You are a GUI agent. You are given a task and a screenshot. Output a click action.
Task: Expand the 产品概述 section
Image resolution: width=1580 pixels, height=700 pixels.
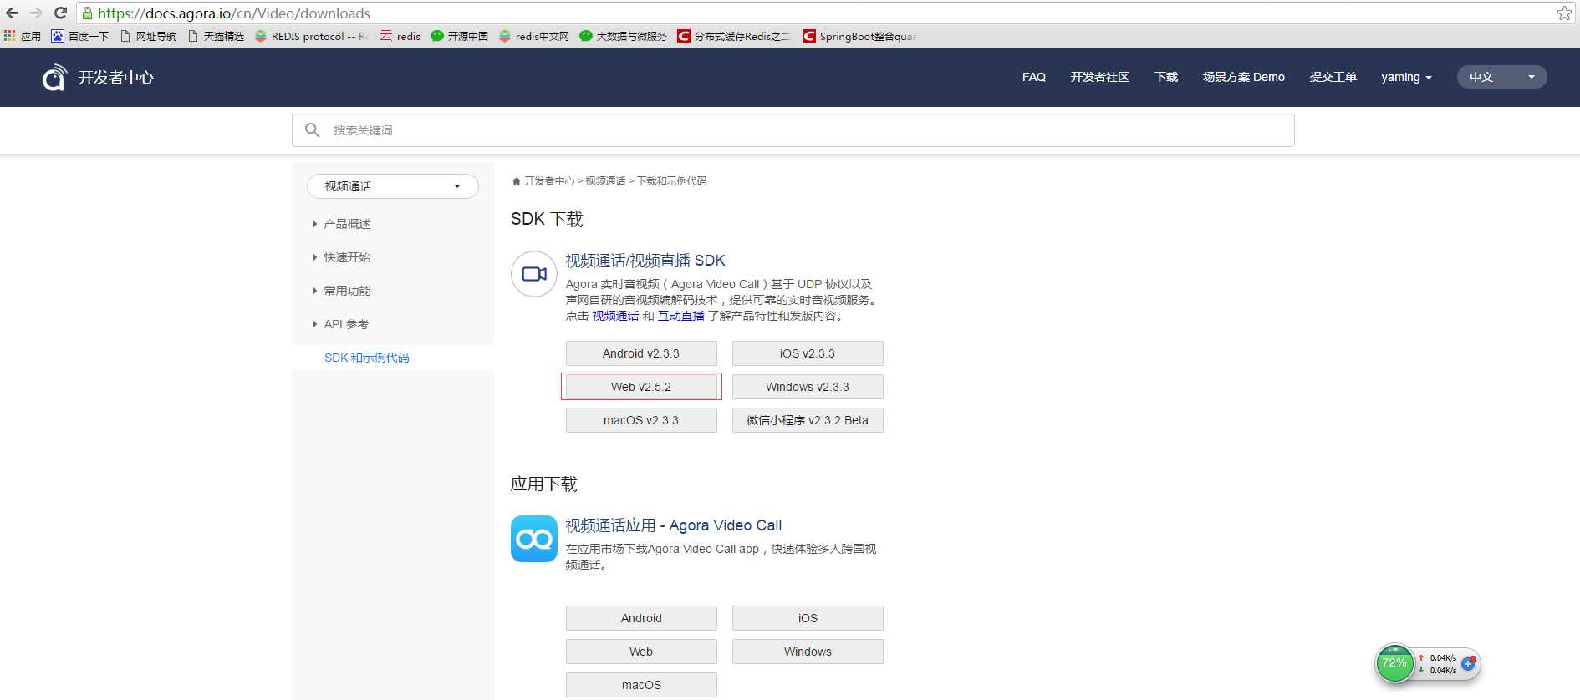pos(342,224)
